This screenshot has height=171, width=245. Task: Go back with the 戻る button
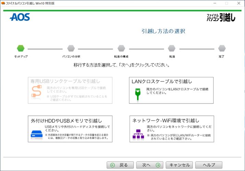tap(120, 165)
